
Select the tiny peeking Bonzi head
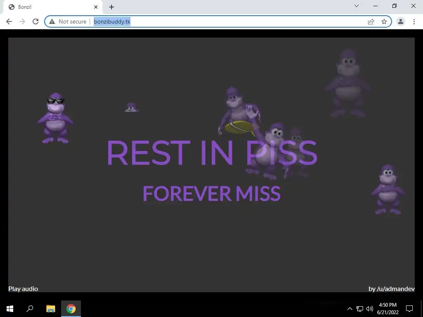pyautogui.click(x=131, y=107)
